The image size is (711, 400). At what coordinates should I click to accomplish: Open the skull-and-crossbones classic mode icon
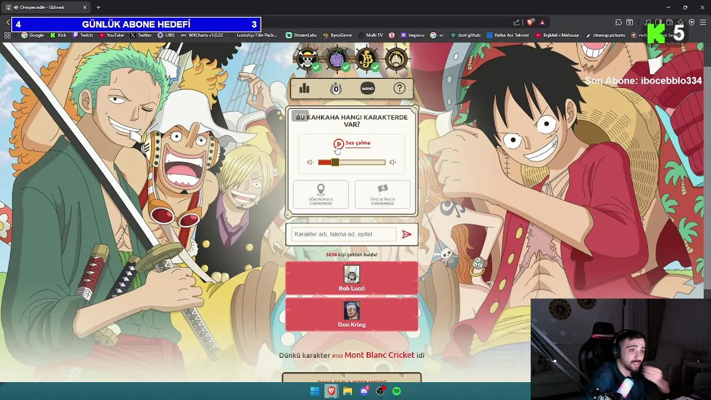pos(307,59)
